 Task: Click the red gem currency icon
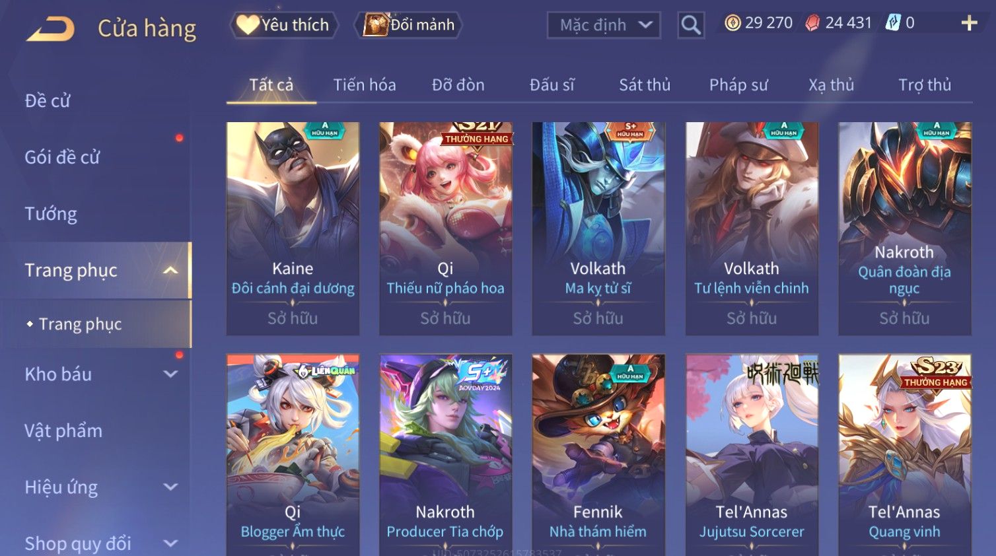812,23
